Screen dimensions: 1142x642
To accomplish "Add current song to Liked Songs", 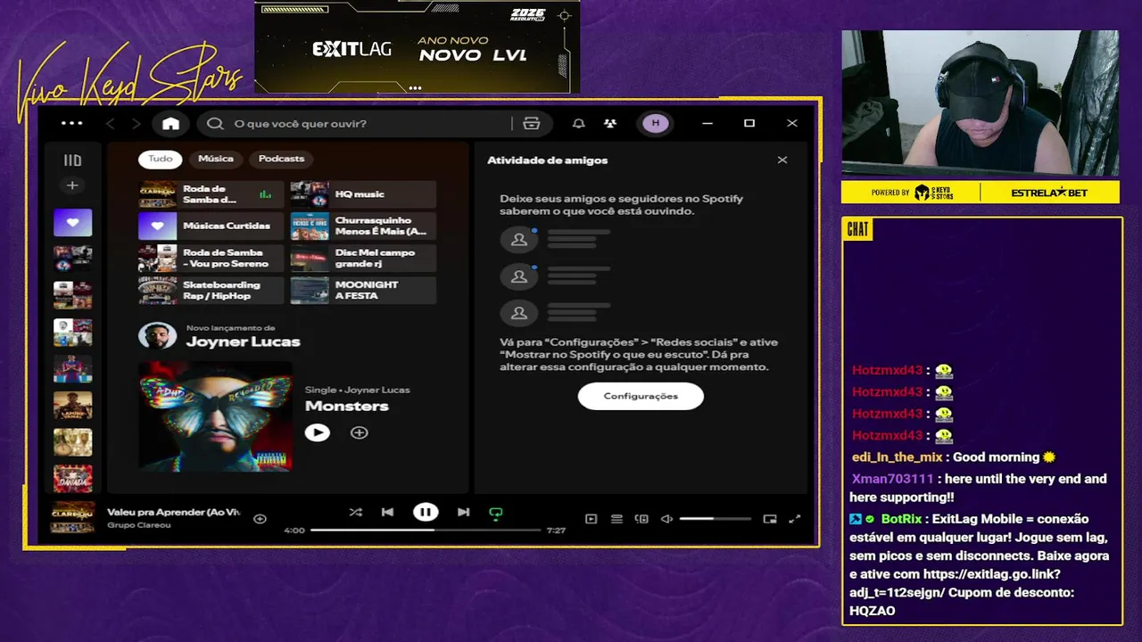I will 260,519.
